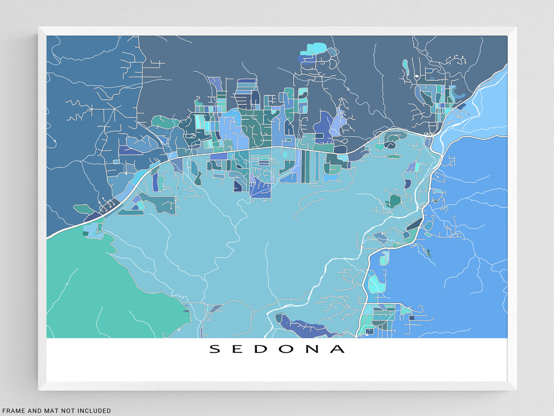This screenshot has height=416, width=554.
Task: Click the white frame's top edge
Action: pyautogui.click(x=277, y=31)
